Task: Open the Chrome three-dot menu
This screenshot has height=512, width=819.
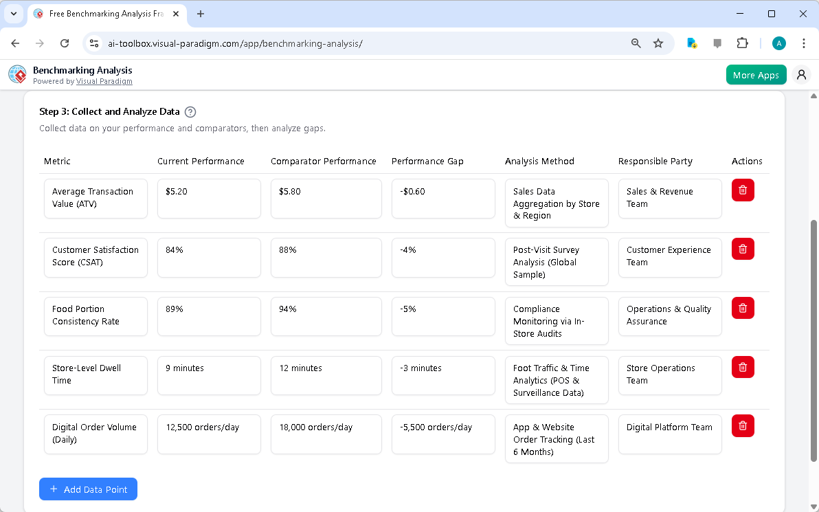Action: click(x=804, y=43)
